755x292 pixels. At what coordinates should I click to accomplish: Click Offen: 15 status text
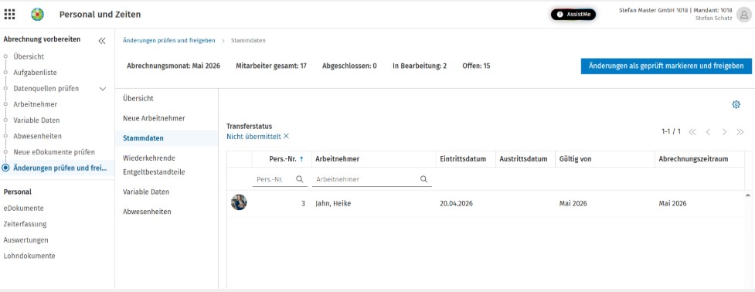tap(476, 66)
